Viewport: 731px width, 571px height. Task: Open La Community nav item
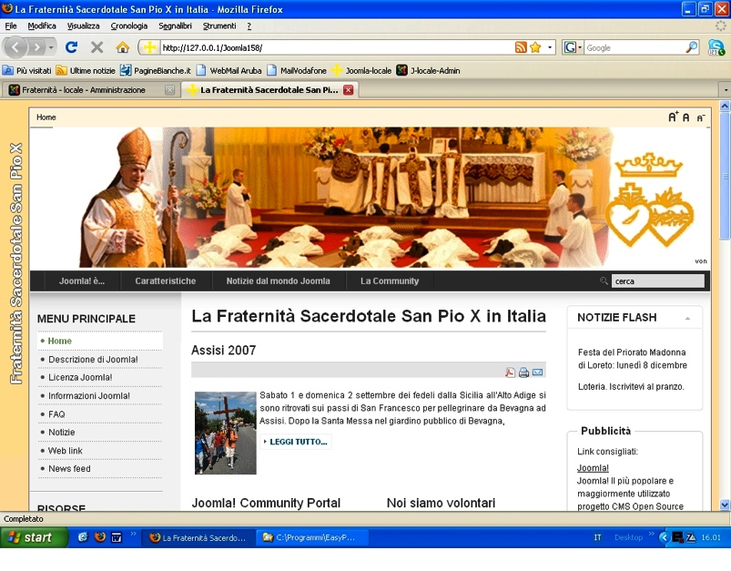390,280
